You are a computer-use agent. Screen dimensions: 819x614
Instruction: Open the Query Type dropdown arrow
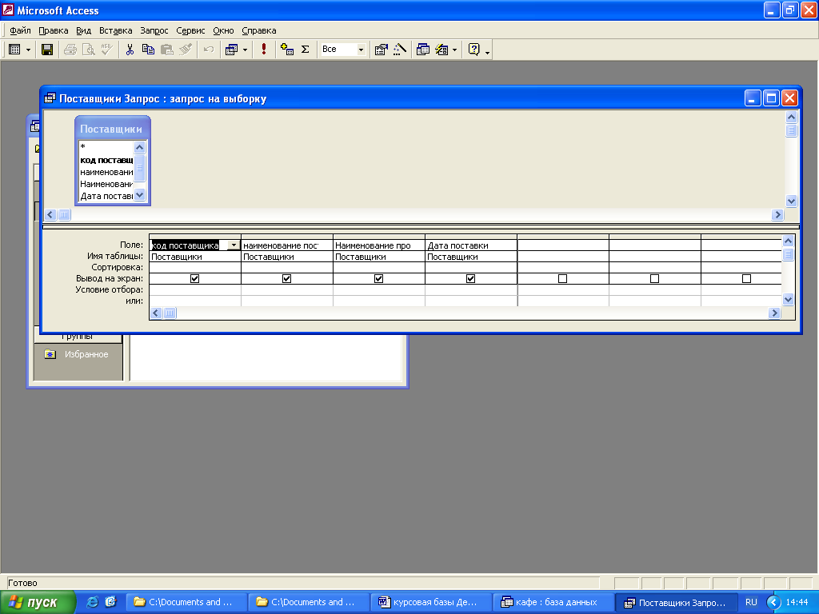(x=245, y=50)
